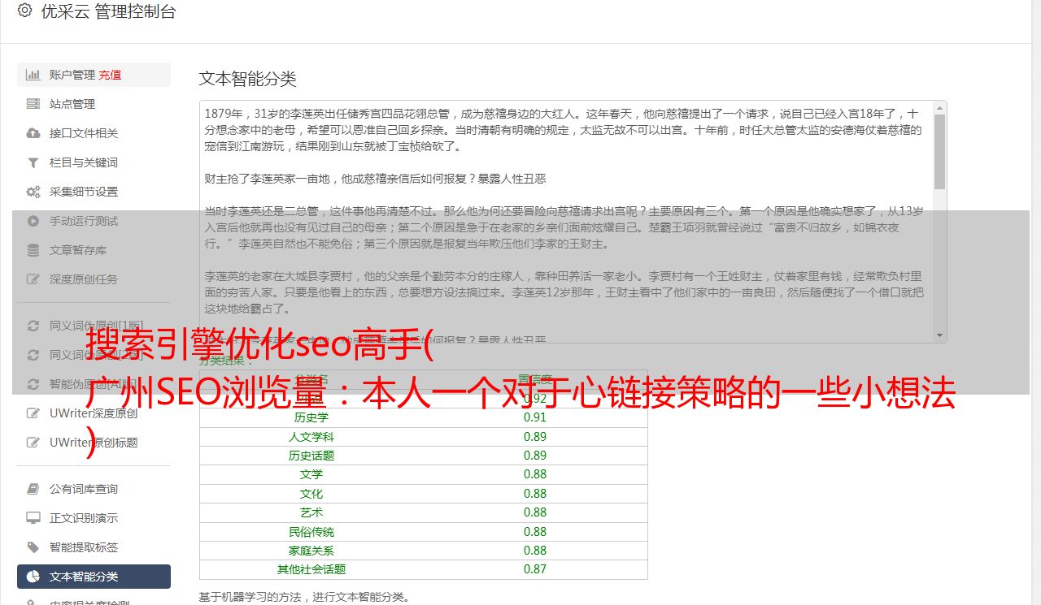Screen dimensions: 1041x605
Task: Select the 艺术 category cell
Action: pyautogui.click(x=311, y=512)
